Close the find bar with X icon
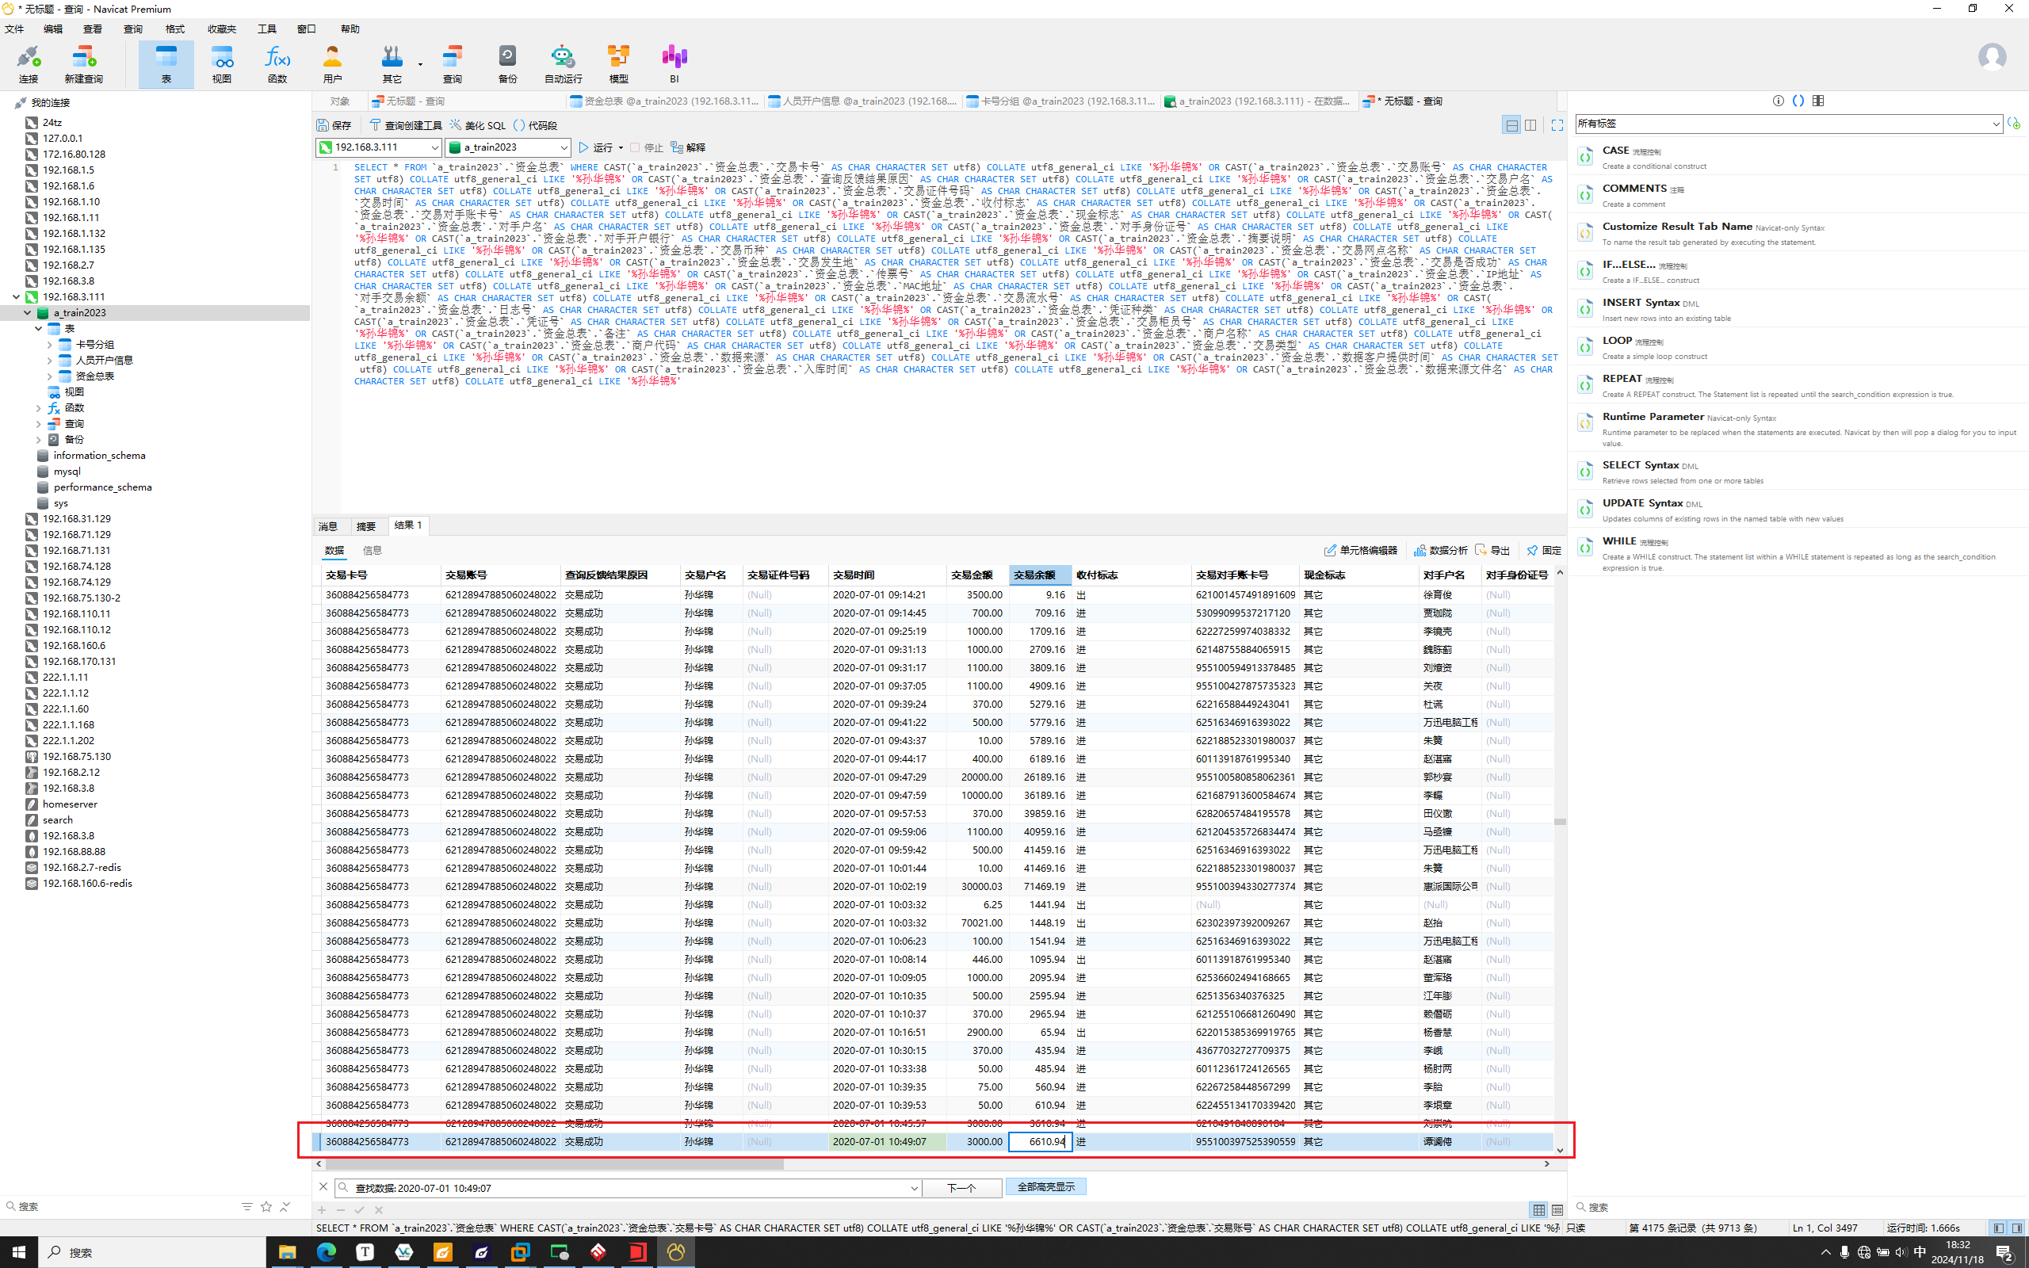The image size is (2029, 1268). [x=323, y=1186]
